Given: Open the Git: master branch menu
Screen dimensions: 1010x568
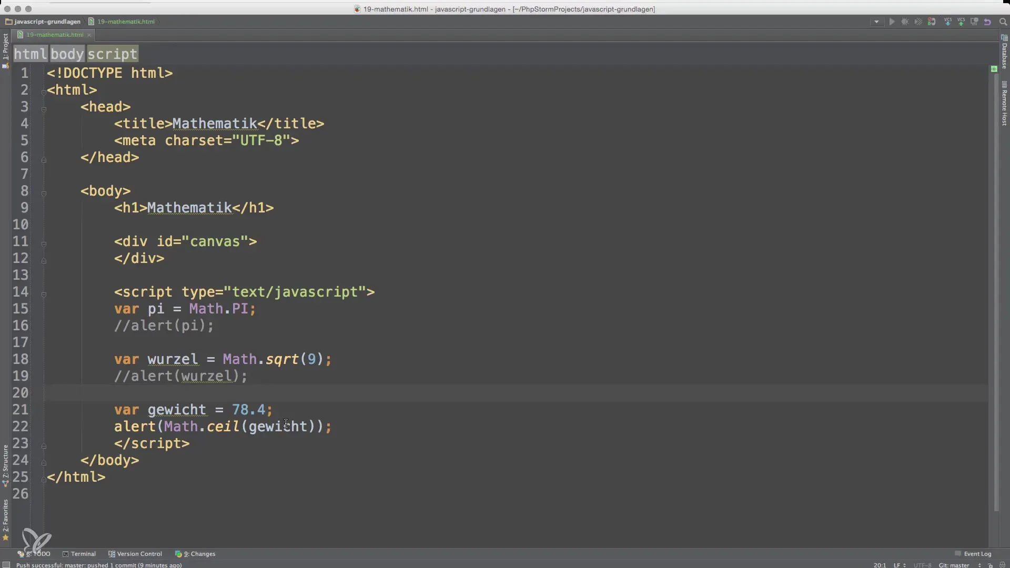Looking at the screenshot, I should click(x=959, y=565).
